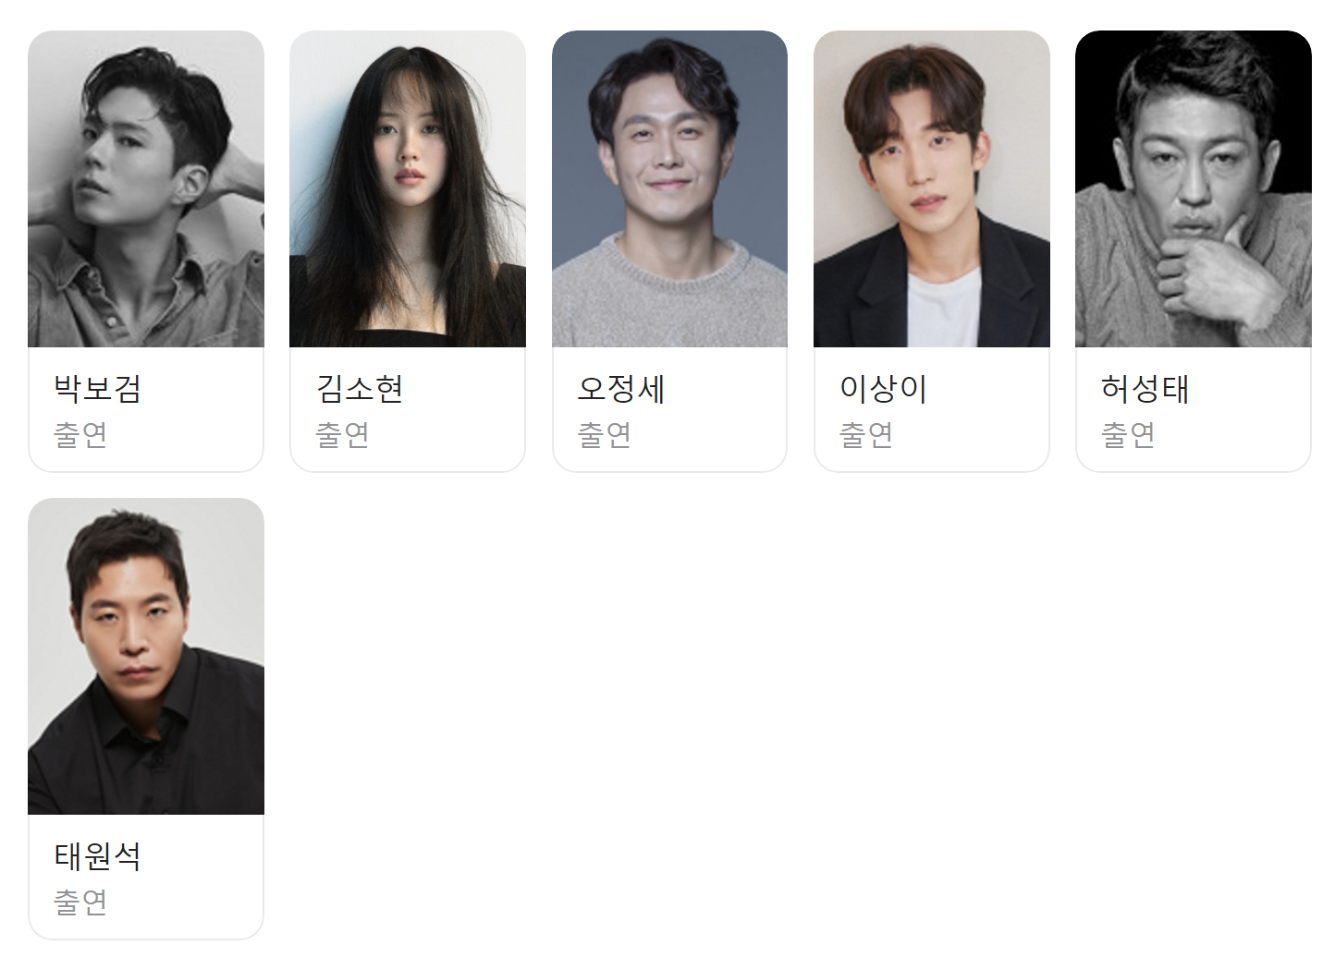Select the whole 오정세 cast card

(x=669, y=251)
